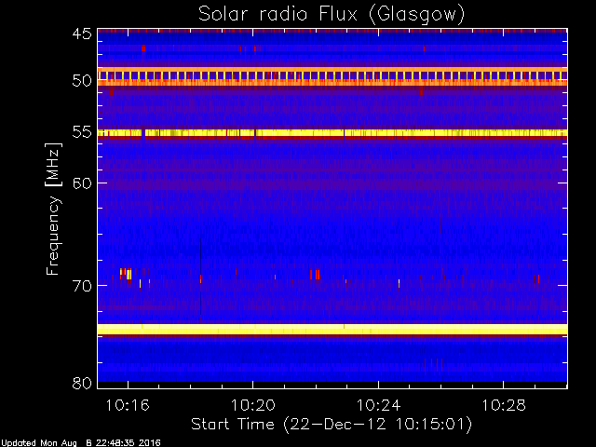Select the "Start Time (22-Dec-12 10:15:01)" label

(x=332, y=425)
